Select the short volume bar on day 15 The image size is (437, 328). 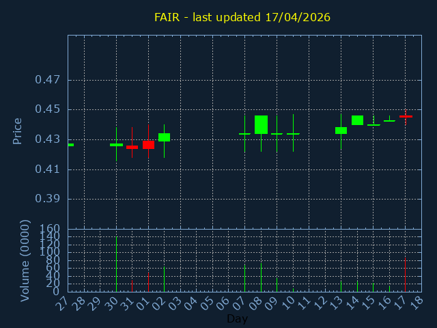click(x=373, y=287)
